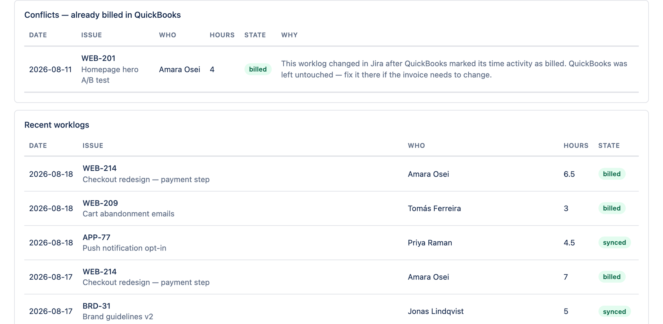663x324 pixels.
Task: Click the WHO header in Recent worklogs
Action: [416, 145]
